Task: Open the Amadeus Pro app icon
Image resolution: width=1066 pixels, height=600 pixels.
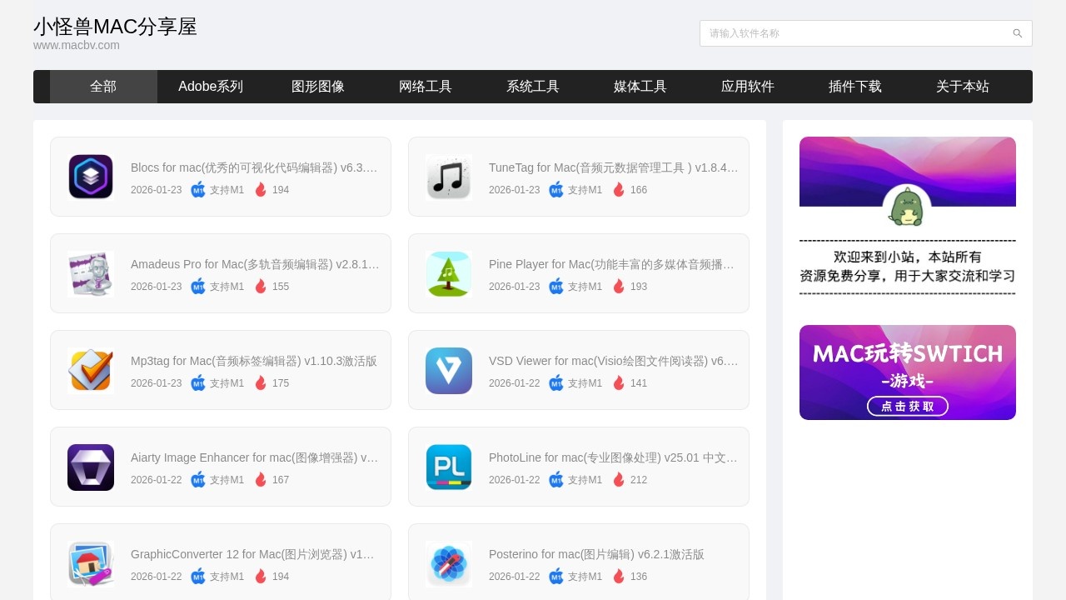Action: point(90,272)
